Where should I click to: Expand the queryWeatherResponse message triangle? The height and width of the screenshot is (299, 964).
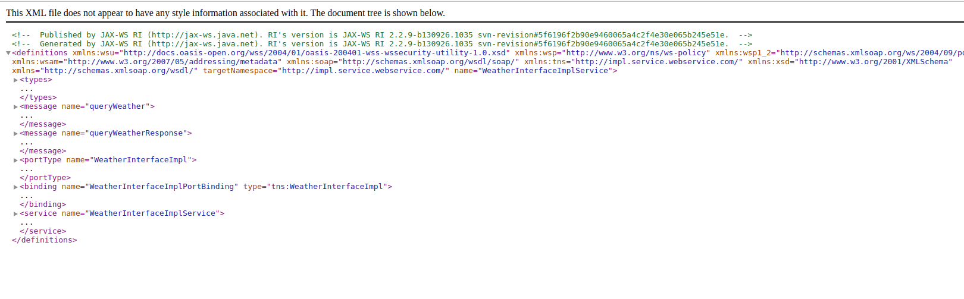click(15, 133)
